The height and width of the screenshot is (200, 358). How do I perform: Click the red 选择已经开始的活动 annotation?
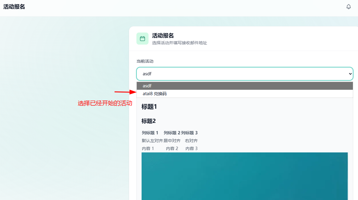105,103
